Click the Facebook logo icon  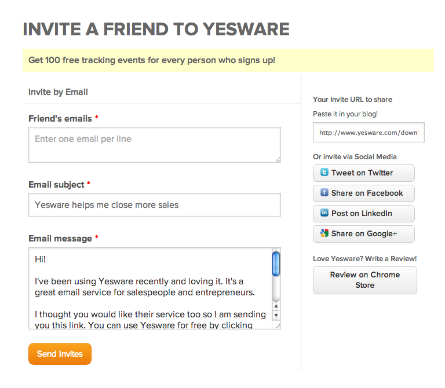(x=324, y=193)
